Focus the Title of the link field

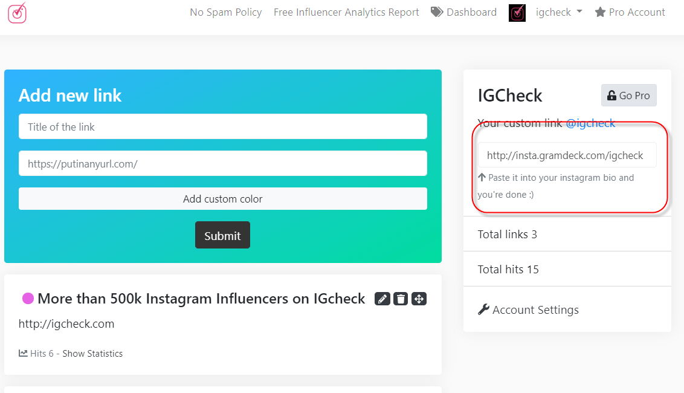click(222, 127)
